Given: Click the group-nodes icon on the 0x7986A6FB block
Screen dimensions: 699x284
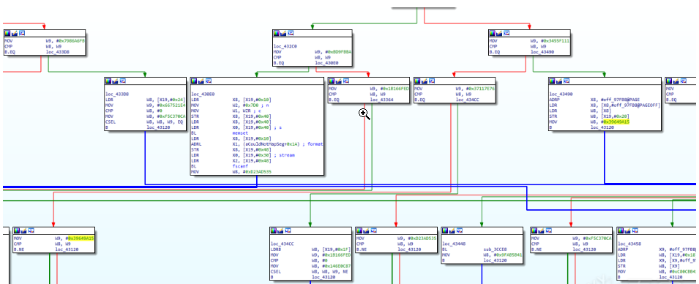Looking at the screenshot, I should 22,33.
